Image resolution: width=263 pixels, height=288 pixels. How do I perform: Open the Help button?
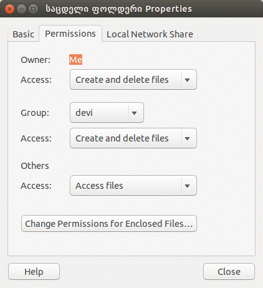[34, 272]
